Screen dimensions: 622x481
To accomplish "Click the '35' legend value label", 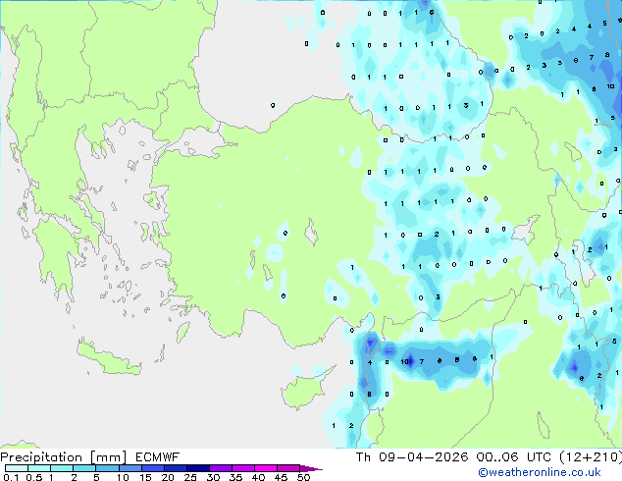I will [x=235, y=477].
